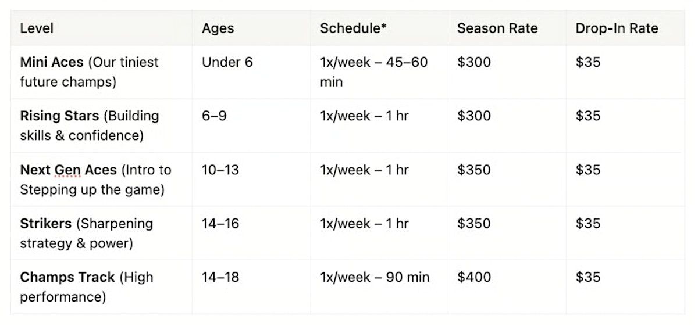Click the 10–13 ages cell
The width and height of the screenshot is (698, 330).
(220, 170)
